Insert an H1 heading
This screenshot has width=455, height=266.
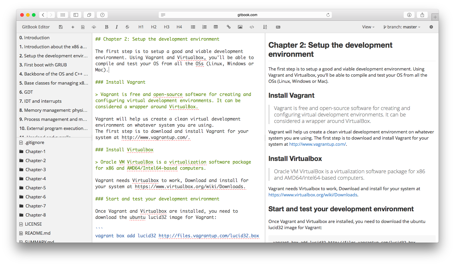[141, 27]
